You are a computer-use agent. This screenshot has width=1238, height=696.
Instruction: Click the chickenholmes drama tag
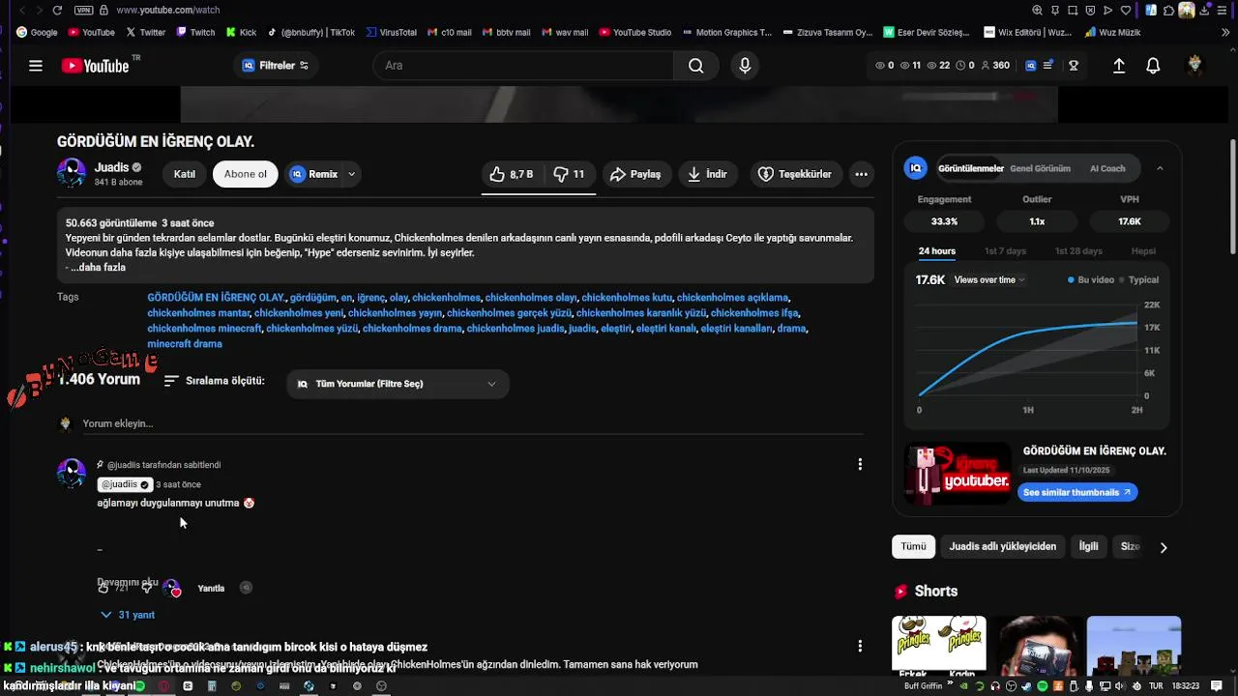(x=413, y=329)
